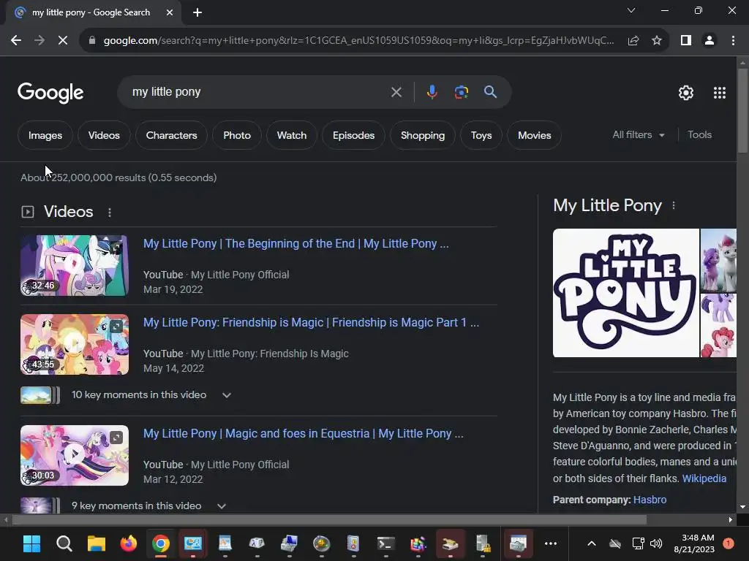This screenshot has width=749, height=561.
Task: Play the 32:46 video thumbnail
Action: pos(75,265)
